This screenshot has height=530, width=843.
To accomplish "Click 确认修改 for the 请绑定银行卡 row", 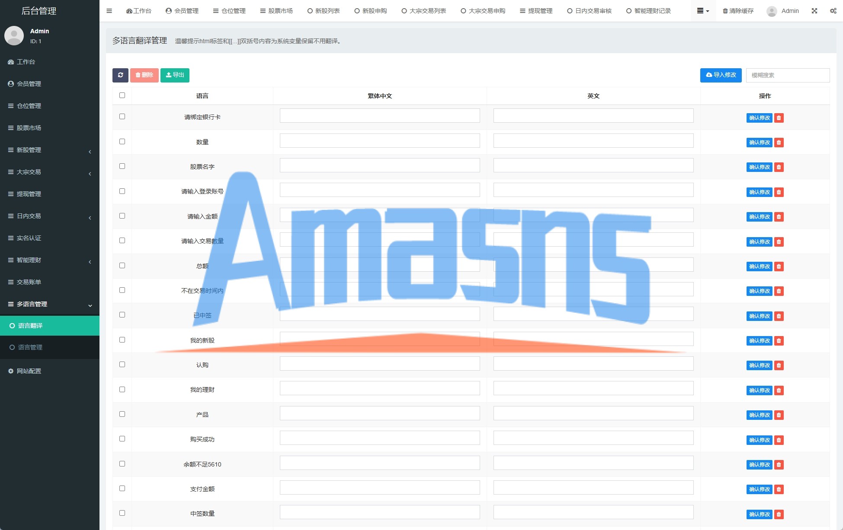I will (x=760, y=118).
